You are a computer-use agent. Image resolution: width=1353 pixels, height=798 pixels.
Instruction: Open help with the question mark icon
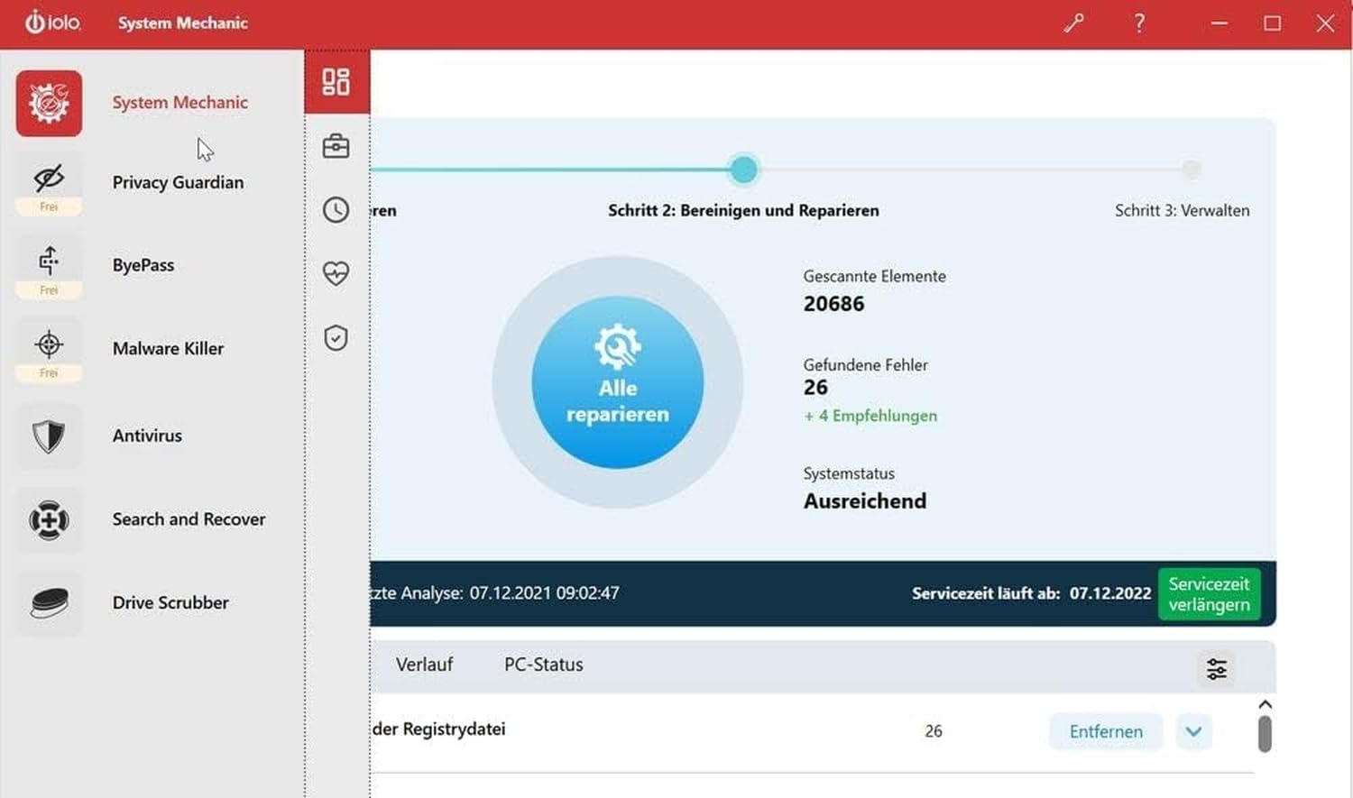pos(1139,23)
